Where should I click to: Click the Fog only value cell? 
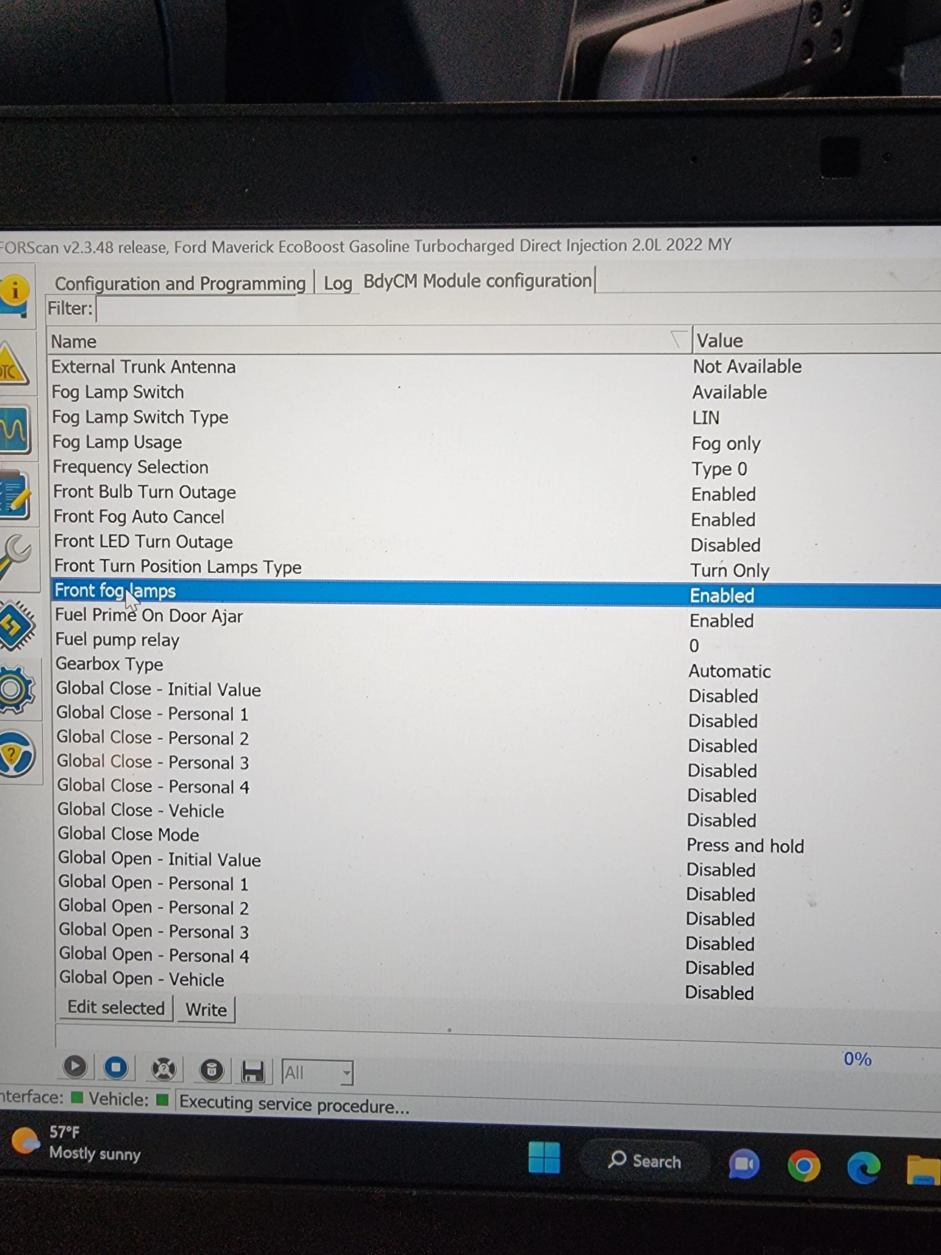click(x=726, y=444)
